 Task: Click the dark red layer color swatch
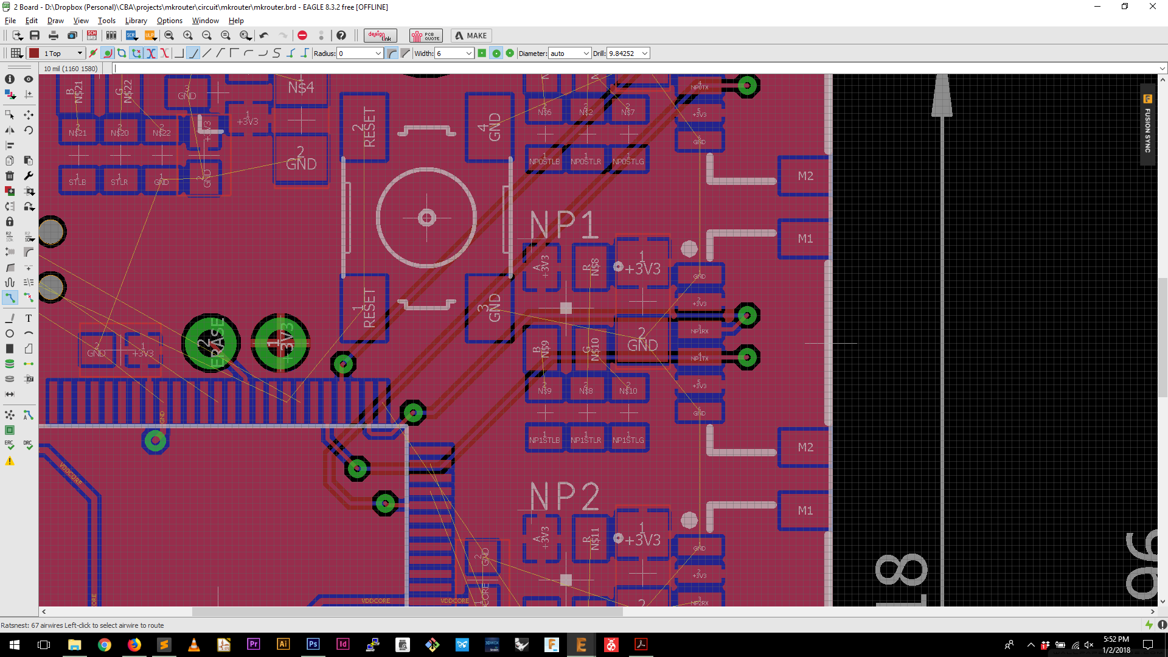tap(34, 54)
